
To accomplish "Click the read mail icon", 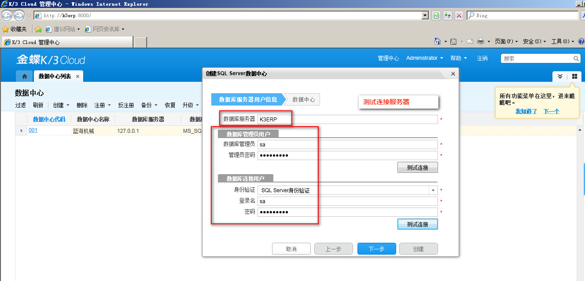I will click(470, 41).
